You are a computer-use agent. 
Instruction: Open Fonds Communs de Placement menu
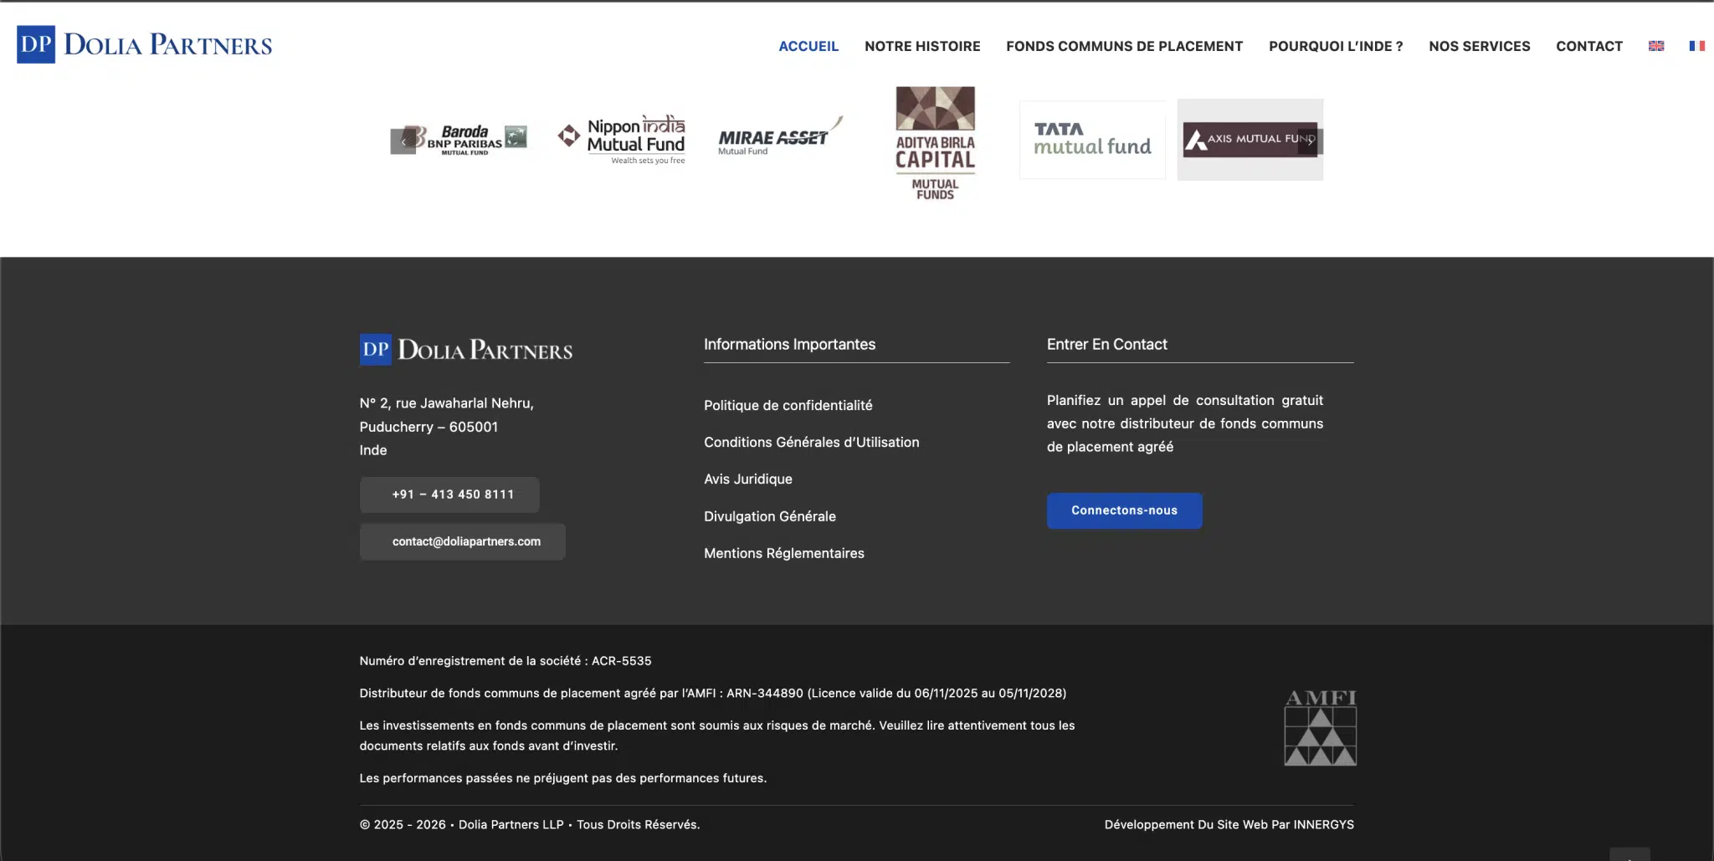coord(1124,46)
